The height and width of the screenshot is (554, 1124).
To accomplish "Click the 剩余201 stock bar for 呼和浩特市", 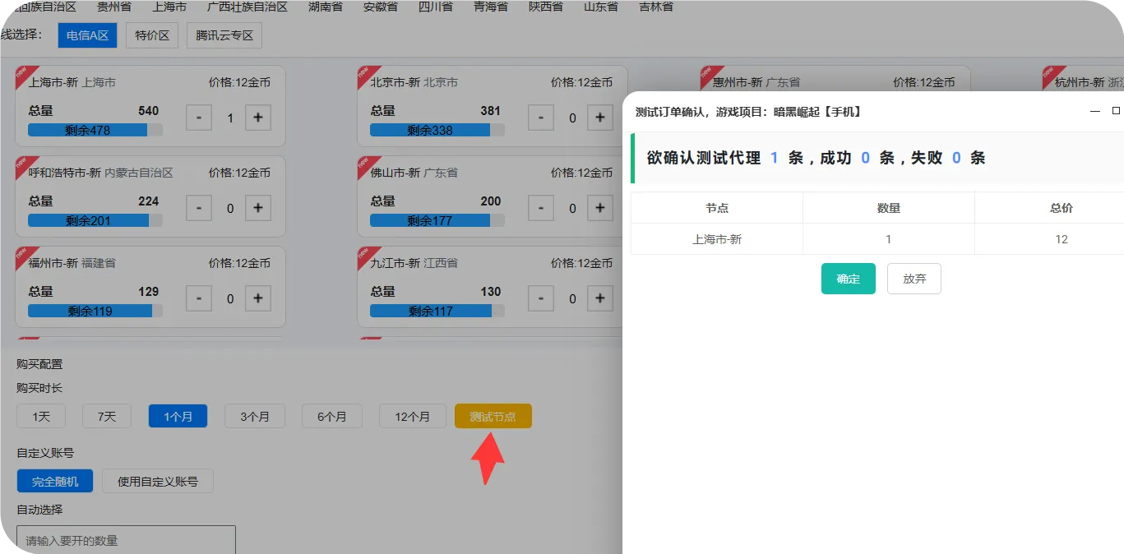I will [95, 220].
